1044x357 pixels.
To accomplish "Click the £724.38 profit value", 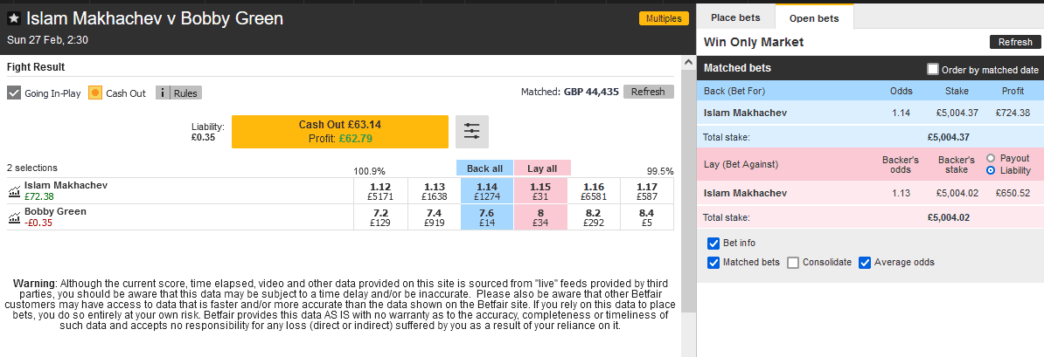I will coord(1013,113).
